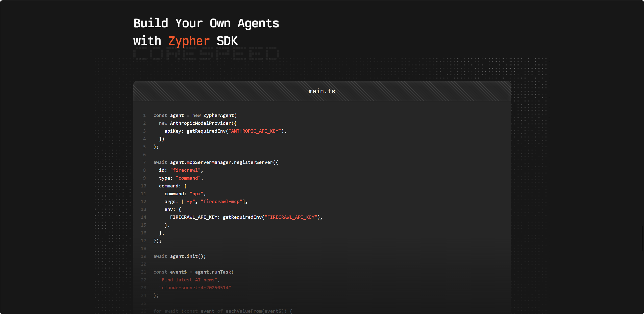
Task: Click the "command" type string value
Action: (x=188, y=178)
